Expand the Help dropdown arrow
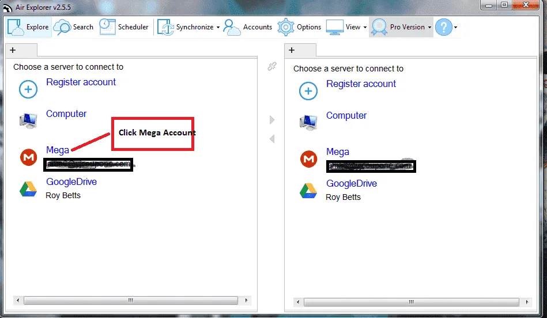Screen dimensions: 547x318 click(455, 27)
